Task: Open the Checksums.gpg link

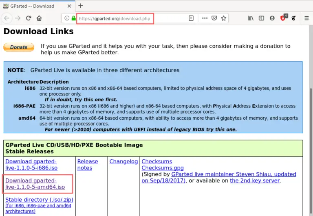Action: (x=163, y=168)
